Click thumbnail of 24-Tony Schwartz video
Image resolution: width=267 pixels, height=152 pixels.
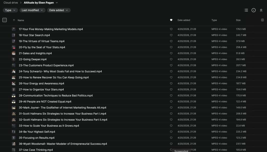[14, 71]
